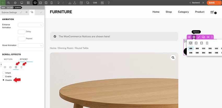Open the help question mark
Screen dimensions: 222x108
[109, 3]
